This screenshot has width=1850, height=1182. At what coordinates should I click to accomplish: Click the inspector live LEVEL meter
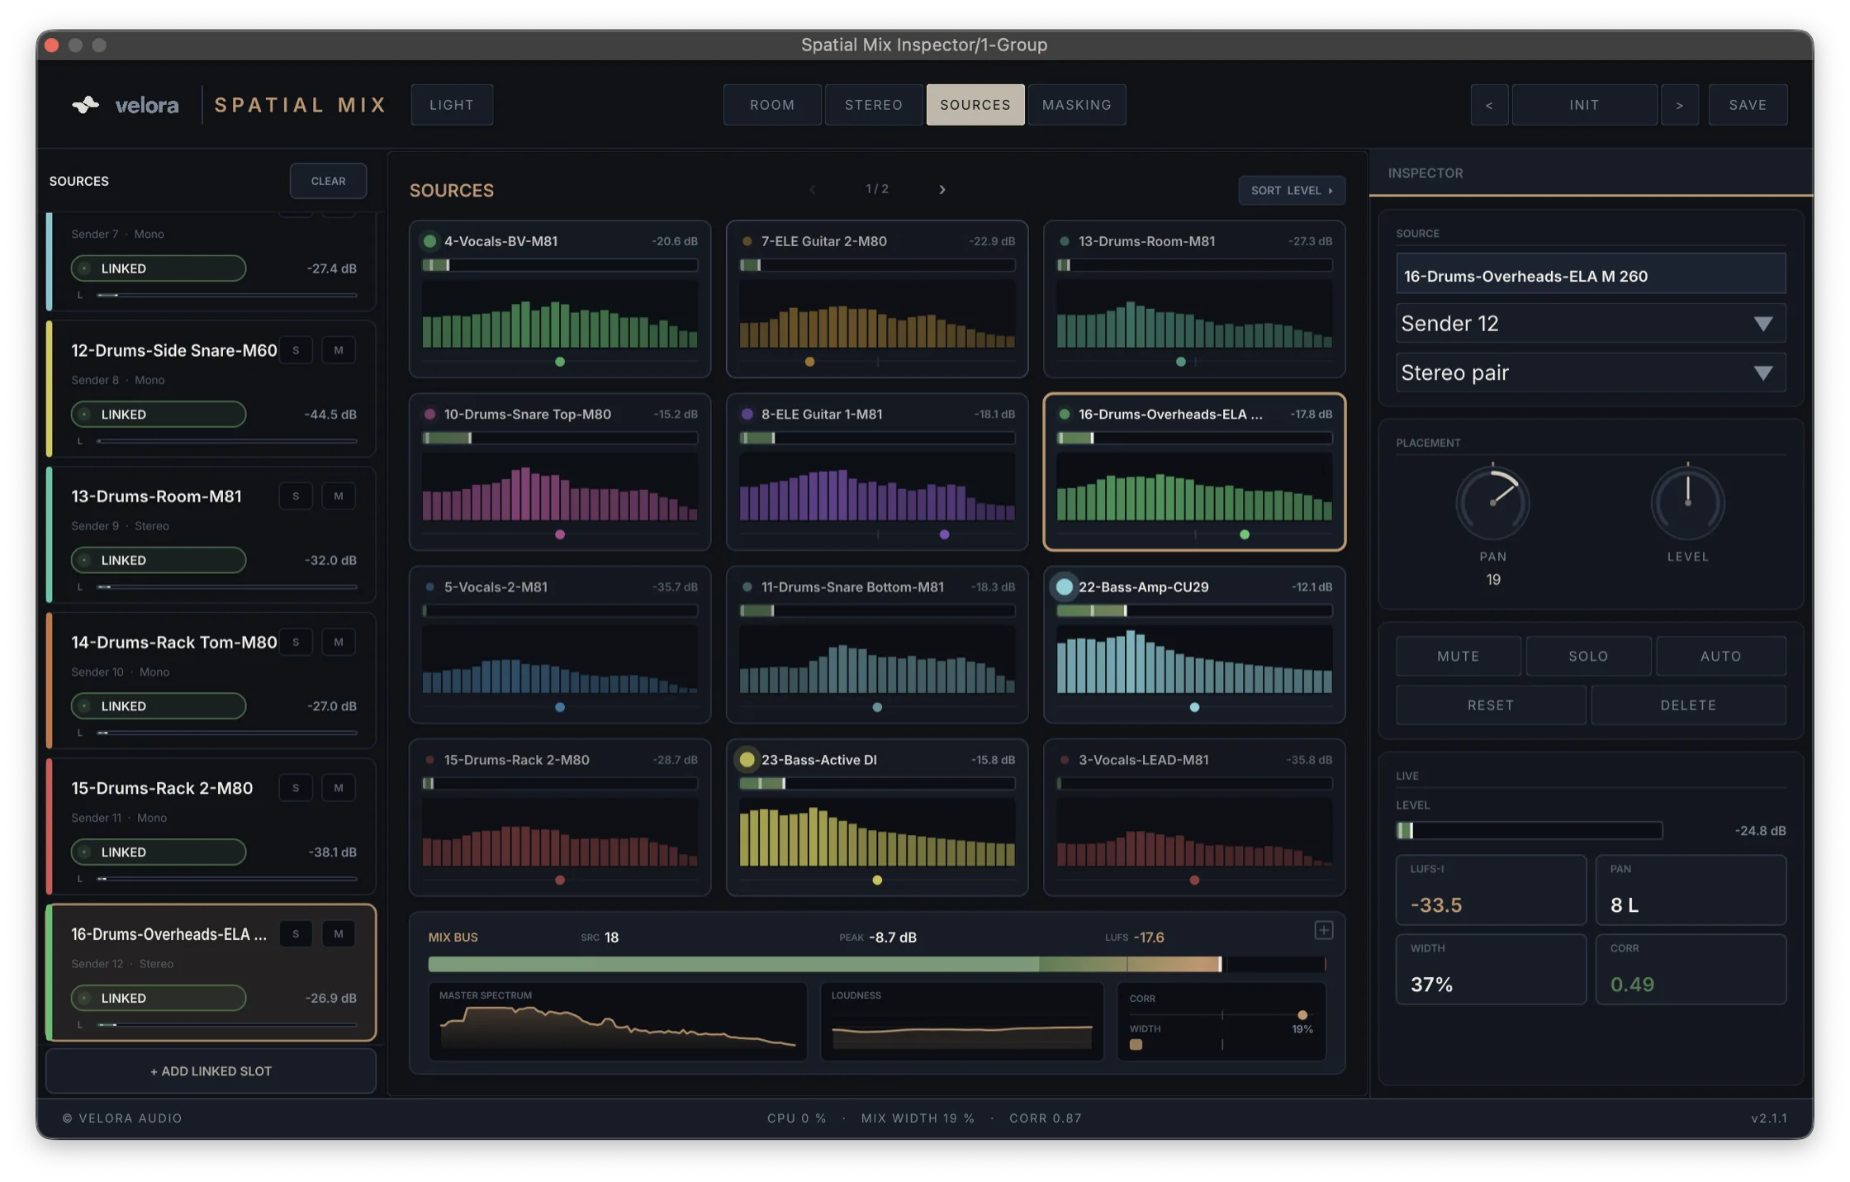point(1528,830)
